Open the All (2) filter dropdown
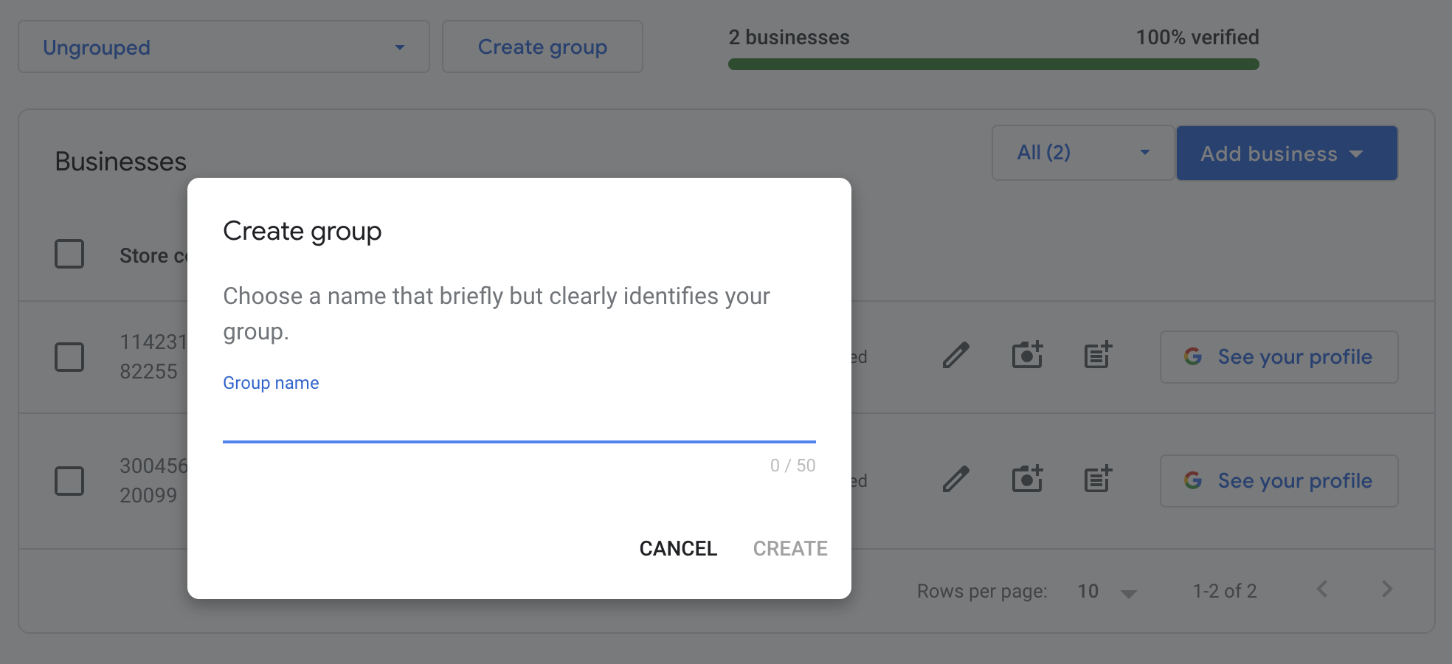The width and height of the screenshot is (1452, 664). click(x=1082, y=153)
